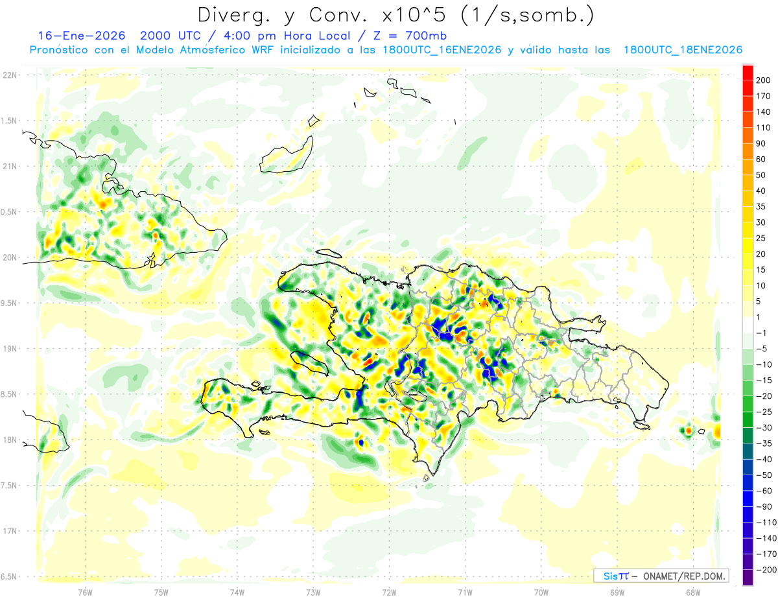Click the 'ONAMET/REP.DOM.' credit label
The image size is (778, 601).
(684, 576)
